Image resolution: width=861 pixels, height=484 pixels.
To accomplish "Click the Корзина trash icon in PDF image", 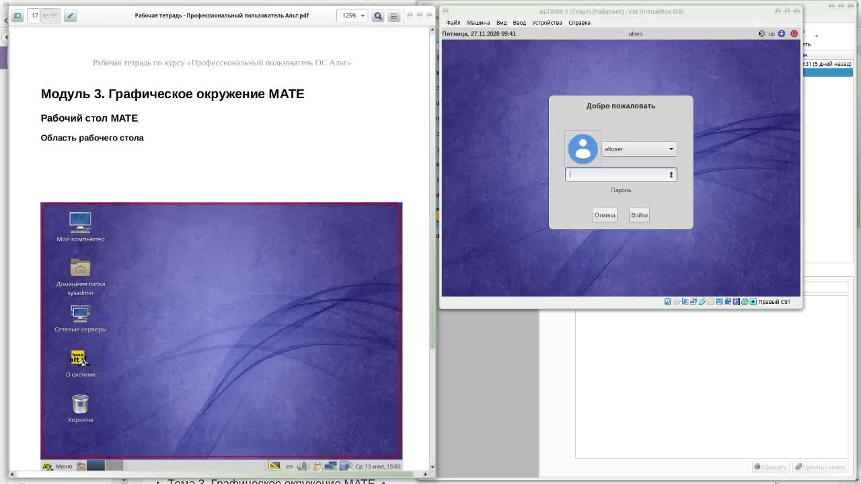I will point(80,408).
